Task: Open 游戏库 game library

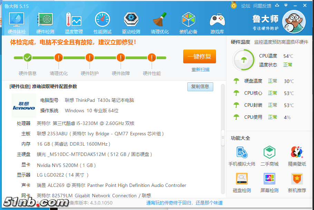Action: click(x=217, y=23)
